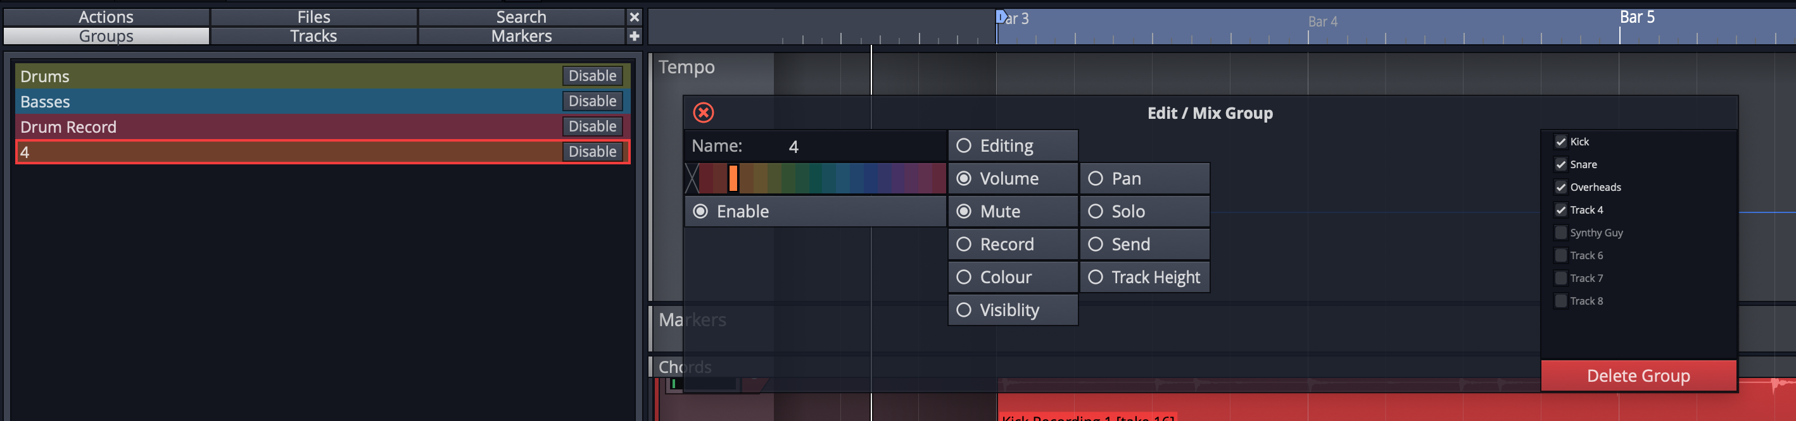The height and width of the screenshot is (421, 1796).
Task: Enable the Synthy Guy track checkbox
Action: point(1560,233)
